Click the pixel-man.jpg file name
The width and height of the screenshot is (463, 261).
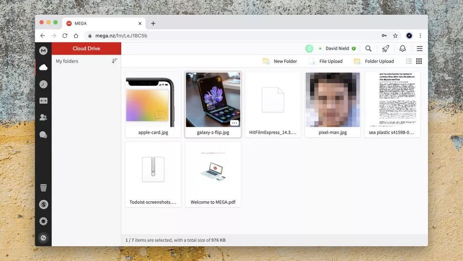[333, 132]
